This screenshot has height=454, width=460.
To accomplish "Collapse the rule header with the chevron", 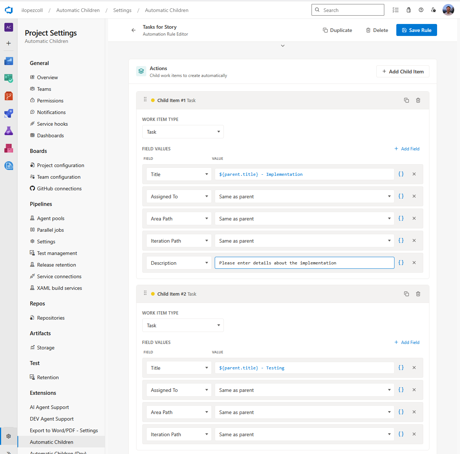I will [283, 46].
